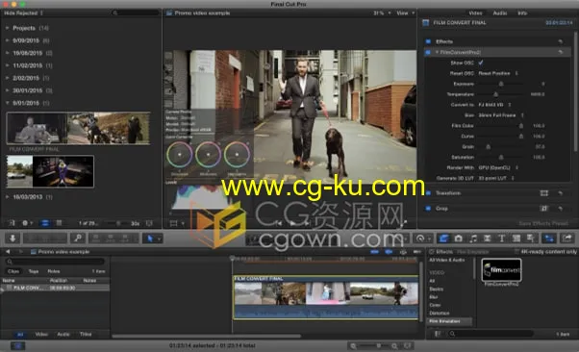
Task: Toggle the Inspector sliders icon
Action: 549,239
